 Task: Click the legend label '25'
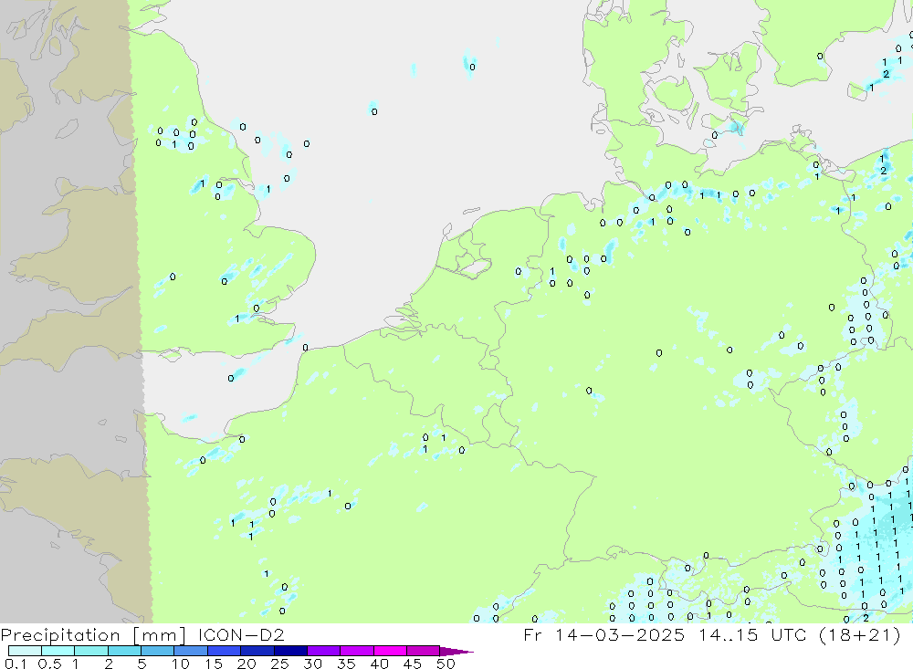tap(279, 664)
